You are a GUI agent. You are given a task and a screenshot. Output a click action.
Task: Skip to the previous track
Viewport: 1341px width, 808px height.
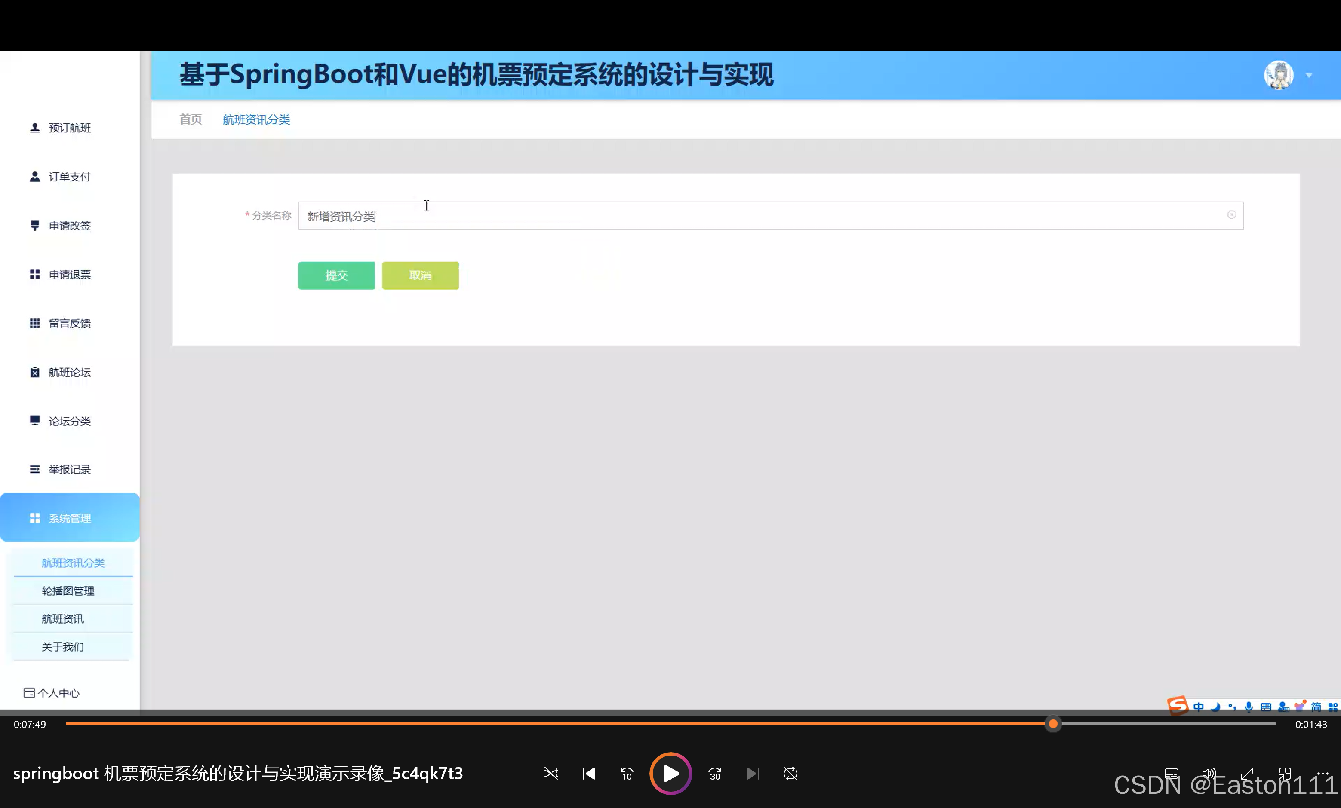[x=589, y=773]
